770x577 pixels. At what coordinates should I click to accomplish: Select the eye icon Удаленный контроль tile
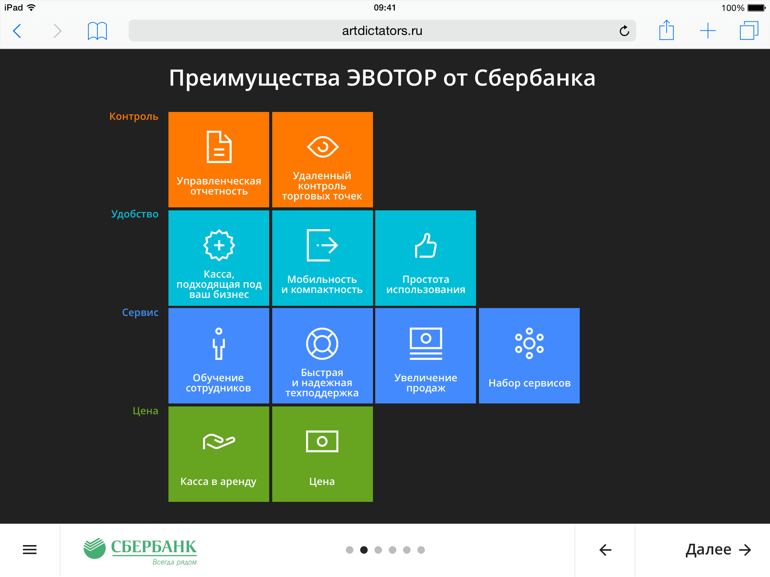coord(322,159)
